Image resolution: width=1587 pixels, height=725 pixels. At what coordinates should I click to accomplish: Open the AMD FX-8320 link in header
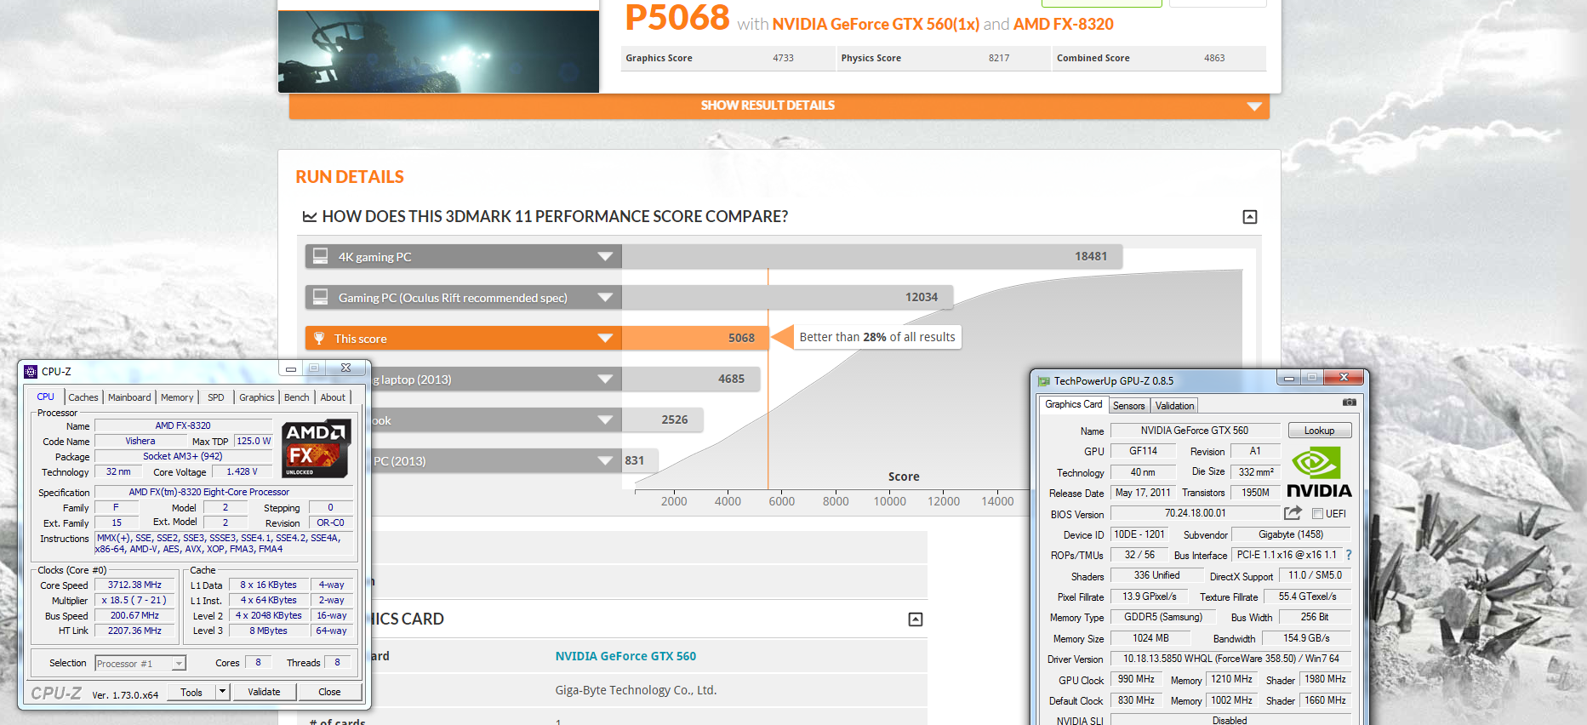tap(1063, 25)
